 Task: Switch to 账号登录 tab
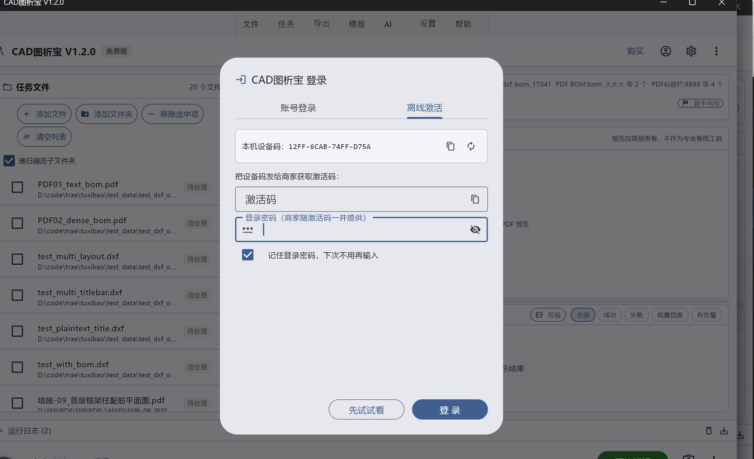click(x=298, y=108)
